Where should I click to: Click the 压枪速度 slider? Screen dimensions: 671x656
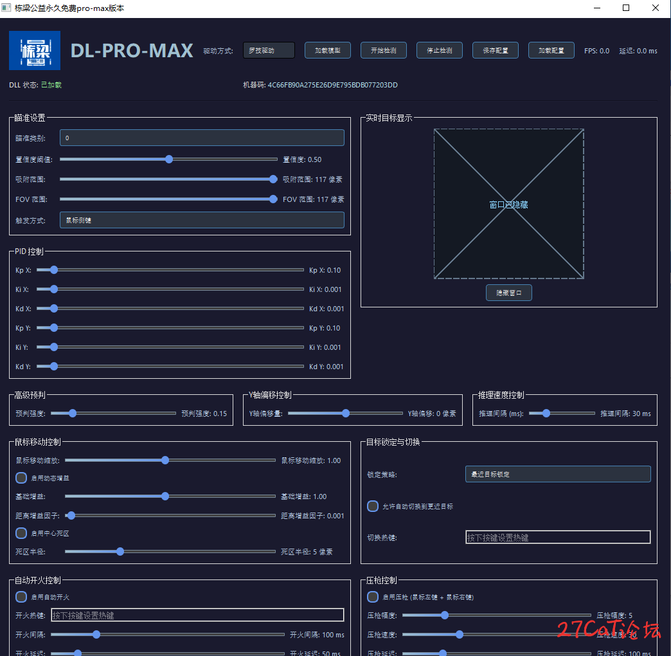pyautogui.click(x=497, y=635)
